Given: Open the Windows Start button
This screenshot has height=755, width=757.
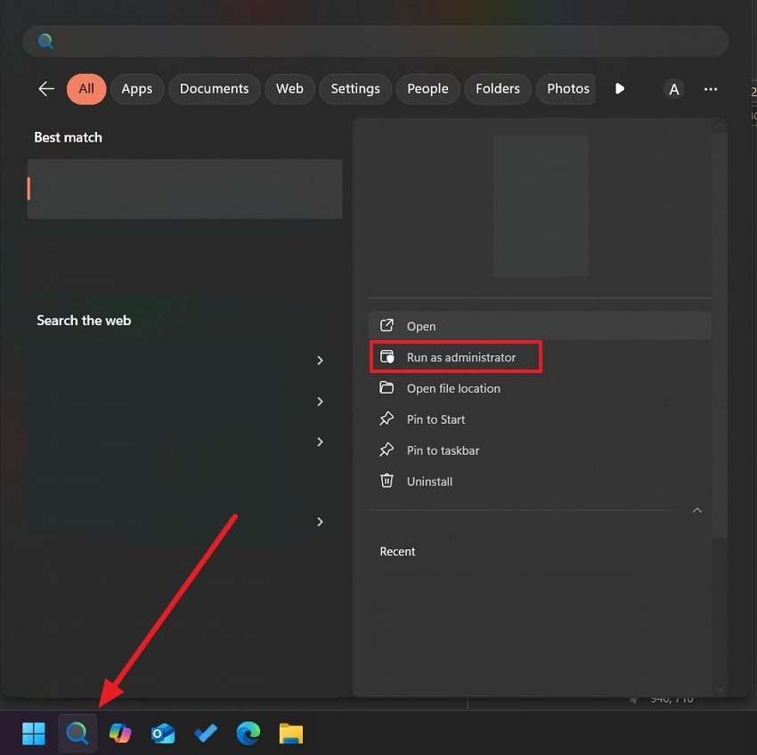Looking at the screenshot, I should (34, 734).
